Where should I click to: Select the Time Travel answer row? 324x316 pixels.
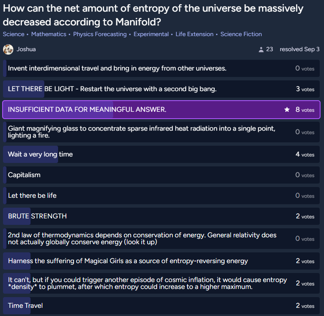(161, 306)
